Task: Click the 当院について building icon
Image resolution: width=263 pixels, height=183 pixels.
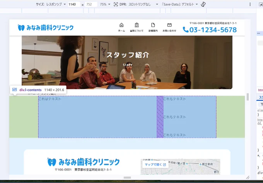Action: [x=137, y=25]
